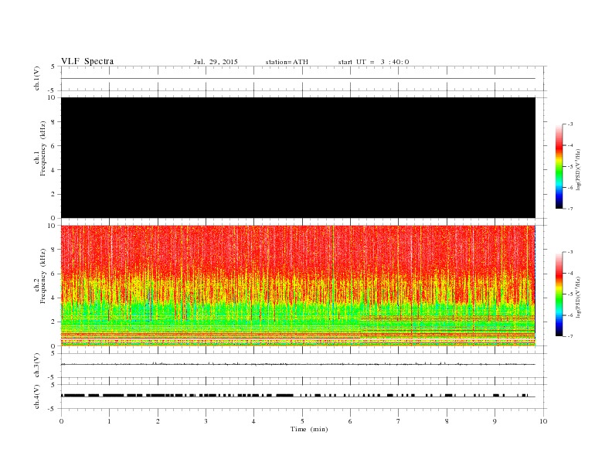Click the "station=ATH" label
The height and width of the screenshot is (473, 612).
click(x=287, y=62)
